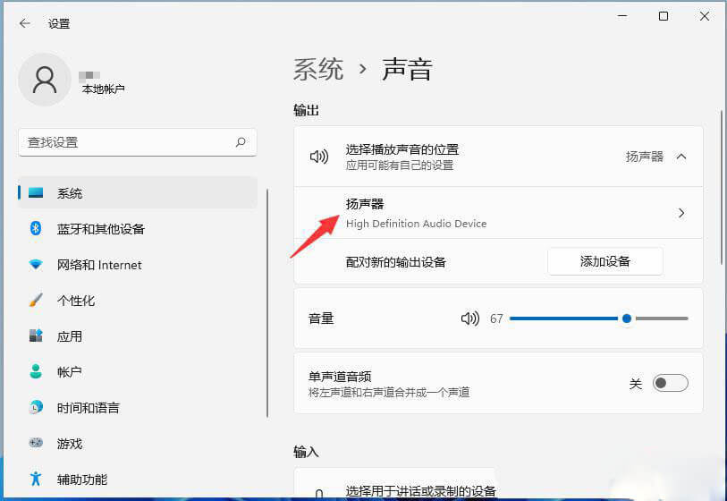The height and width of the screenshot is (501, 727).
Task: Select 系统 in the sidebar
Action: (x=70, y=193)
